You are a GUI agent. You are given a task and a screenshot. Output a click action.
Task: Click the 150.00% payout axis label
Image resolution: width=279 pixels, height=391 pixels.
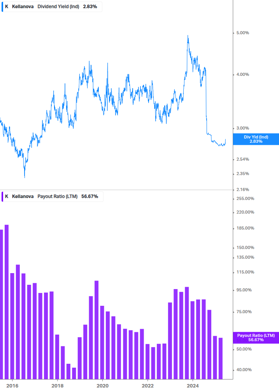point(245,247)
